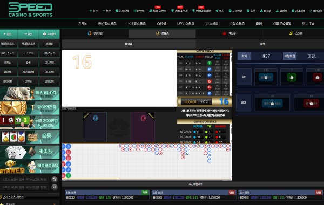
Task: Open 환전 withdrawal in the top header
Action: (x=106, y=11)
